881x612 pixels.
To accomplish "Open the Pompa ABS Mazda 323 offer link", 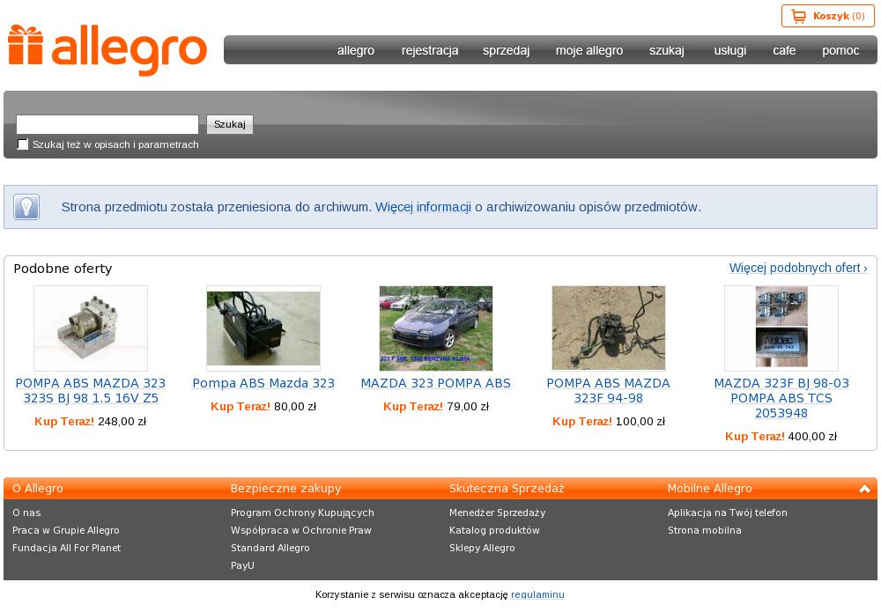I will pos(263,383).
